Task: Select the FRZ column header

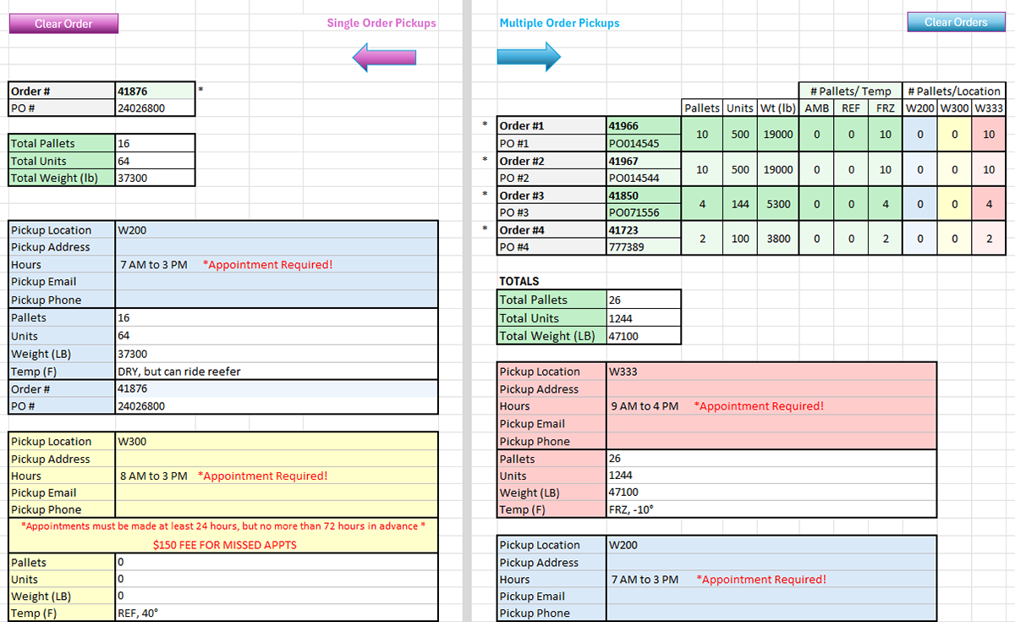Action: click(x=885, y=108)
